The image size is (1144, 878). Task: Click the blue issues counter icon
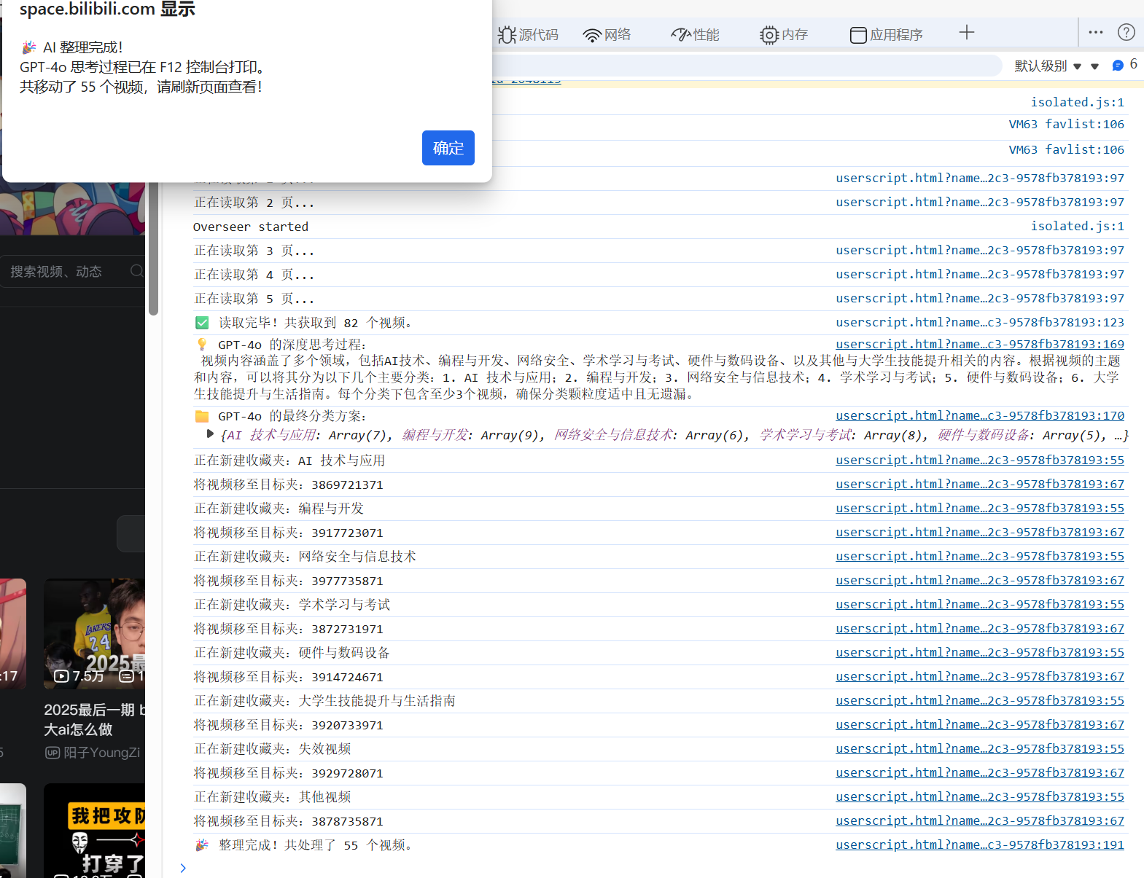coord(1118,66)
